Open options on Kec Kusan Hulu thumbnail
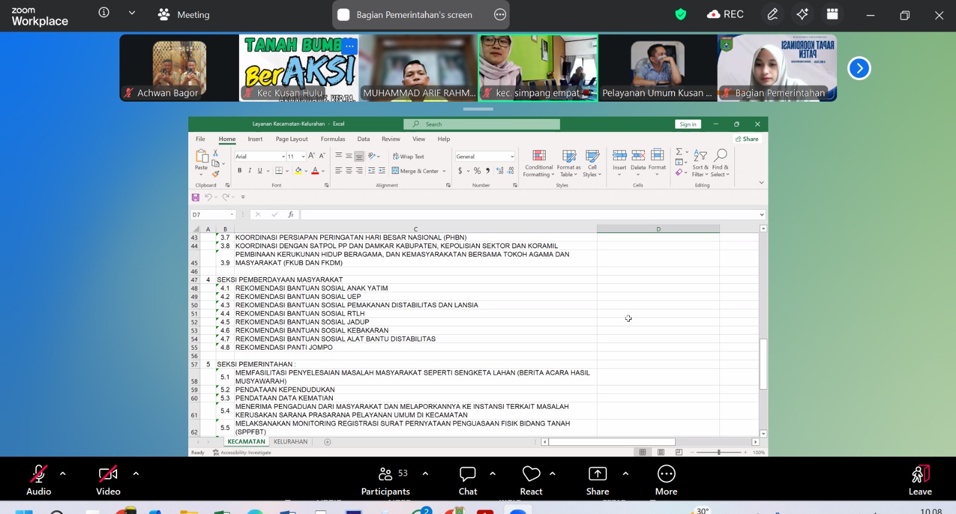The height and width of the screenshot is (514, 956). pos(350,45)
